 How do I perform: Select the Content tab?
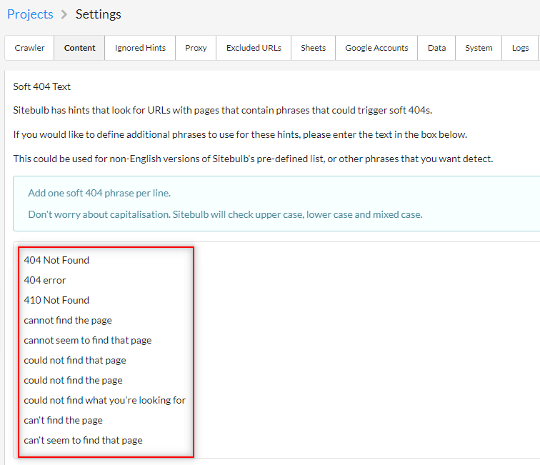(79, 48)
